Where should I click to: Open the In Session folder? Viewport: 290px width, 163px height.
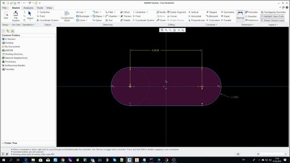[9, 39]
